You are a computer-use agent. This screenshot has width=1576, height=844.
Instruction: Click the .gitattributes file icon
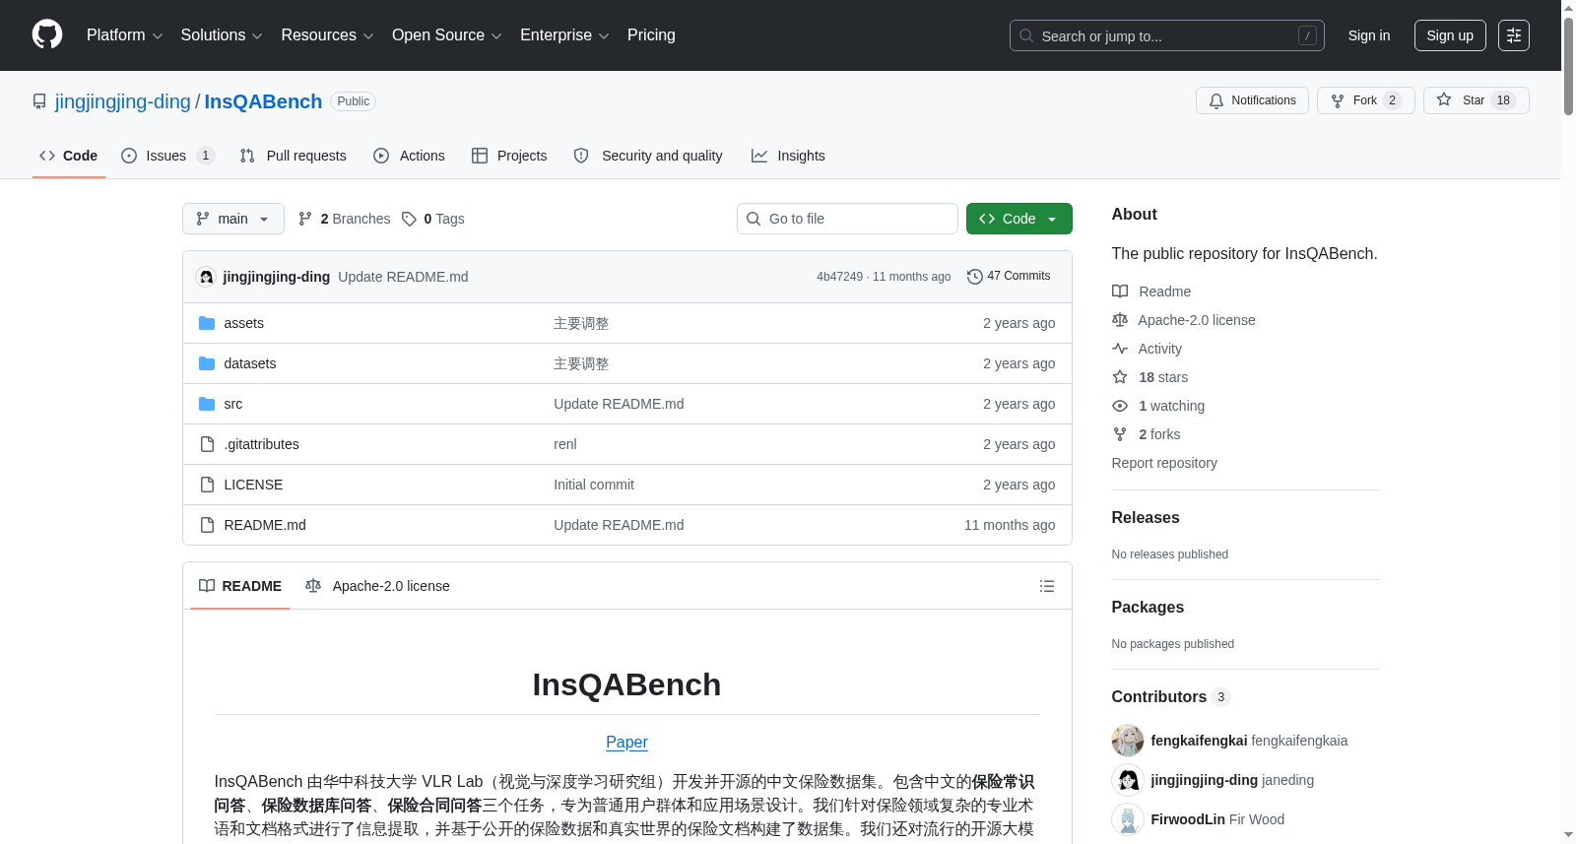207,444
